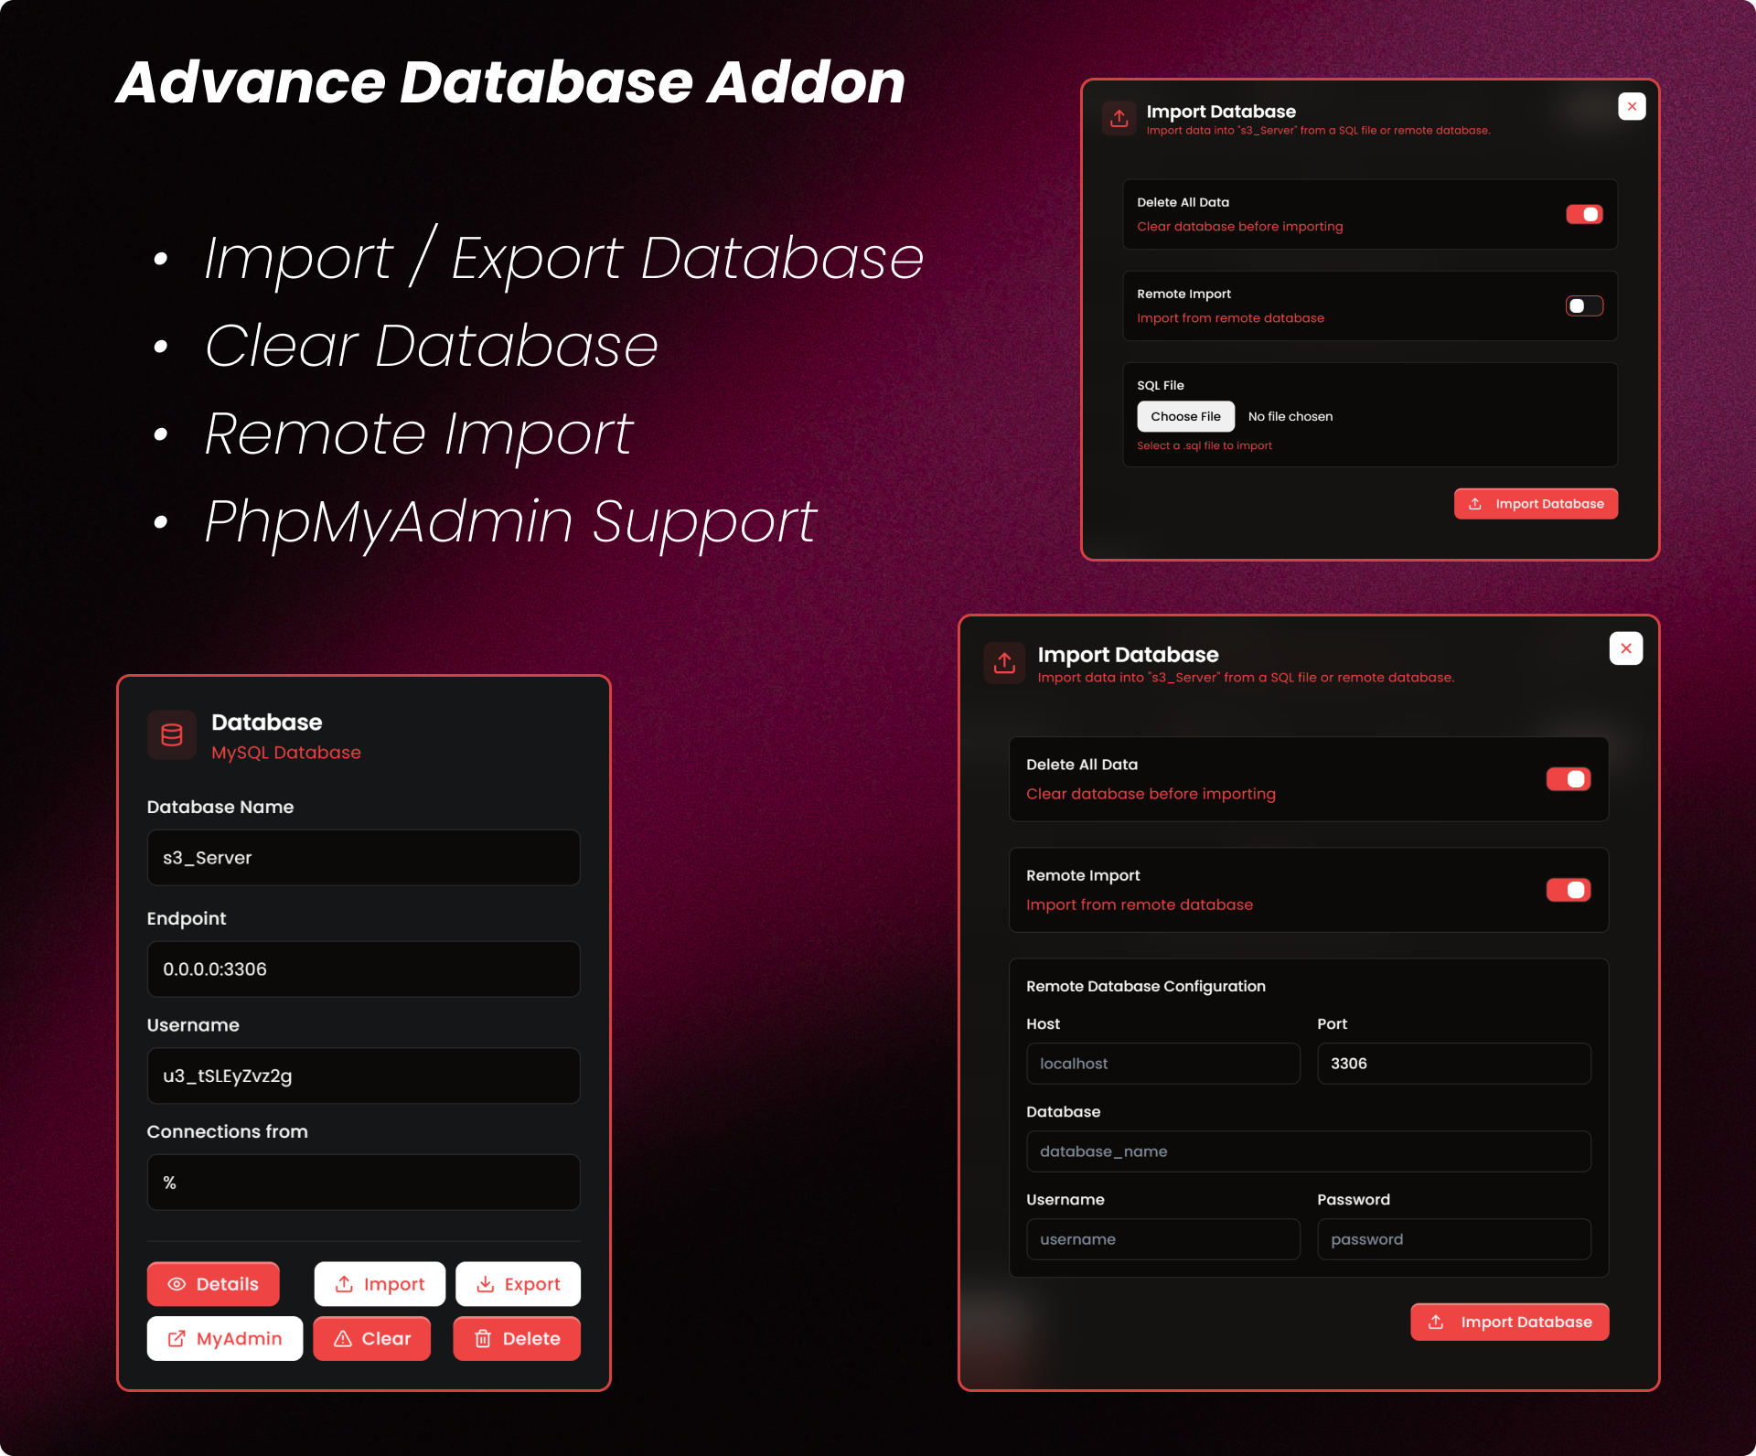Open MyAdmin external link button
This screenshot has height=1456, width=1756.
[x=225, y=1338]
